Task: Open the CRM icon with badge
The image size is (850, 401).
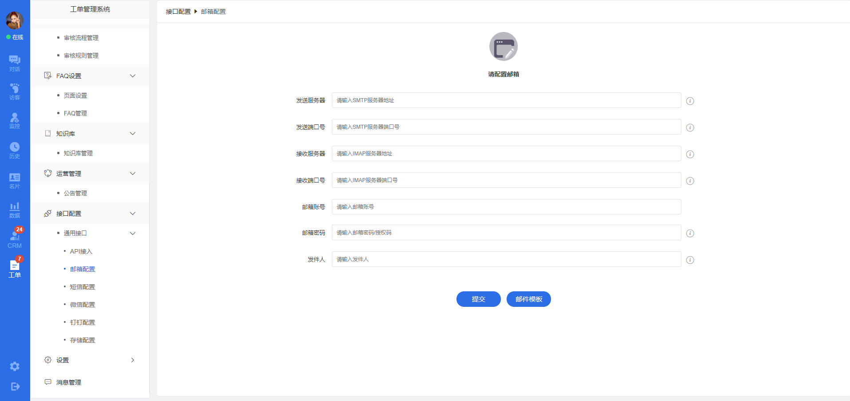Action: point(15,238)
